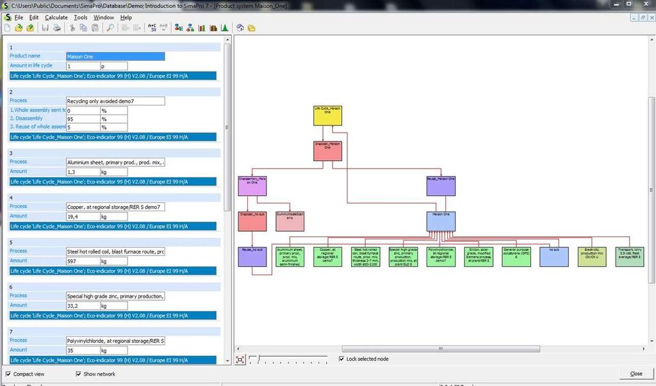Click the left panel vertical scrollbar thumb

(x=227, y=127)
